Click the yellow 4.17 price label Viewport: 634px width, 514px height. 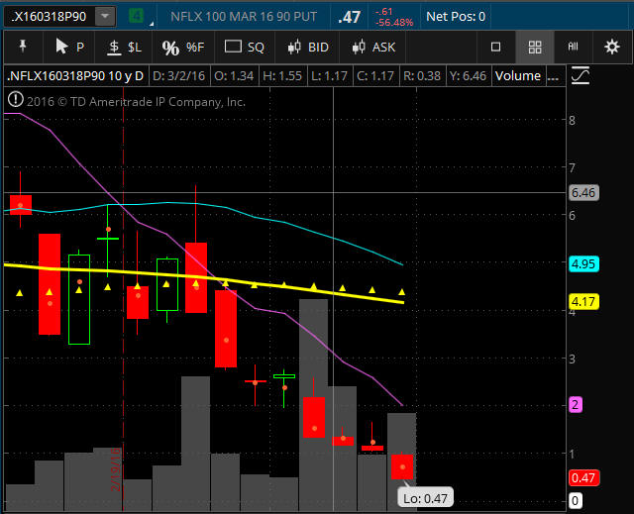click(x=581, y=301)
